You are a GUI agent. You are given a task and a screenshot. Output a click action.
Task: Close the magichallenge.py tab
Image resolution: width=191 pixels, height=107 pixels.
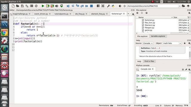click(30, 14)
